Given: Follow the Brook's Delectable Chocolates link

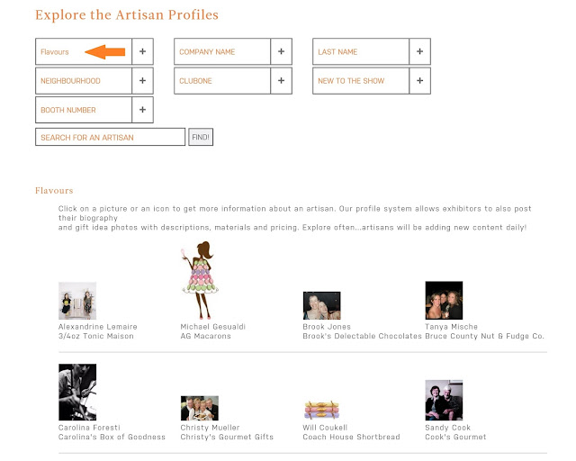Looking at the screenshot, I should [362, 336].
